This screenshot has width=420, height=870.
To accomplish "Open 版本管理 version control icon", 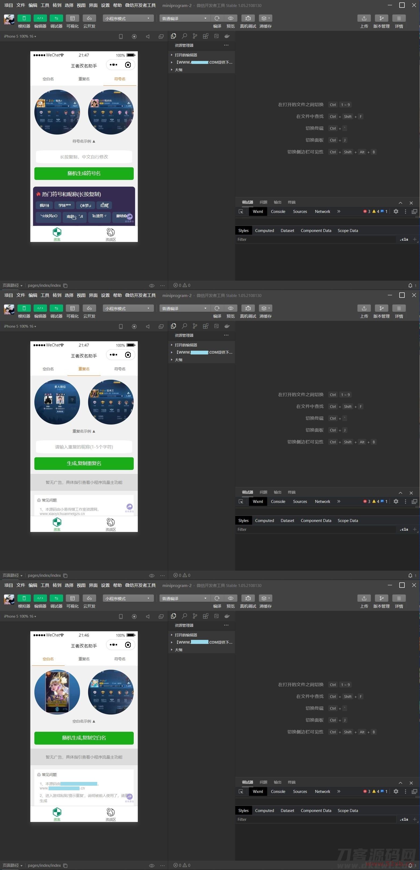I will pos(381,18).
